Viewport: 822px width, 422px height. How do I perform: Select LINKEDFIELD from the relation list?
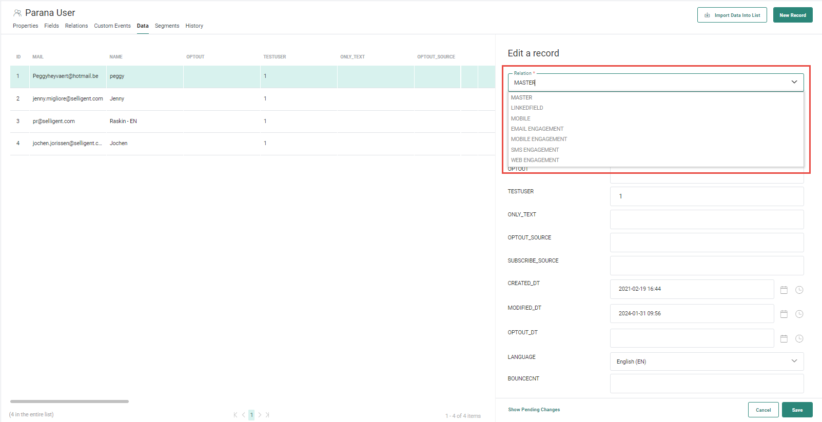point(527,108)
